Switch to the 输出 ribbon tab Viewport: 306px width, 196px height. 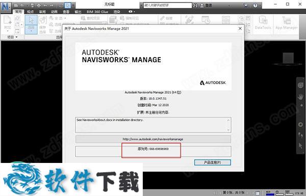[78, 12]
